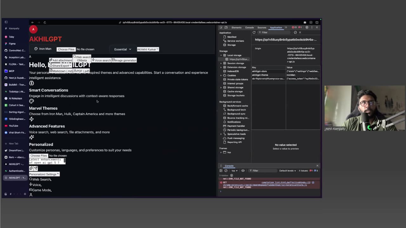Viewport: 406px width, 228px height.
Task: Expand the Extension storage tree arrow
Action: point(221,67)
